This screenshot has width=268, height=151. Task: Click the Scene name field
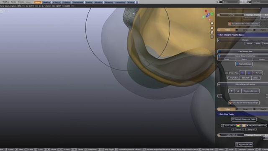pos(230,2)
